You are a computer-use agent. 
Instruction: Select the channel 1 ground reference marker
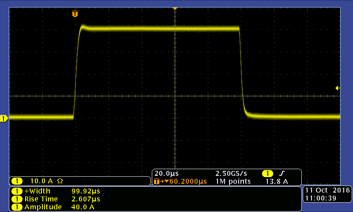point(4,118)
